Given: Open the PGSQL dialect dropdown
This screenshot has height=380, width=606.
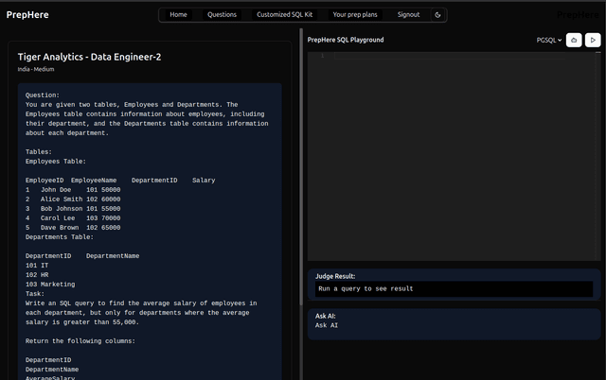Looking at the screenshot, I should 549,40.
